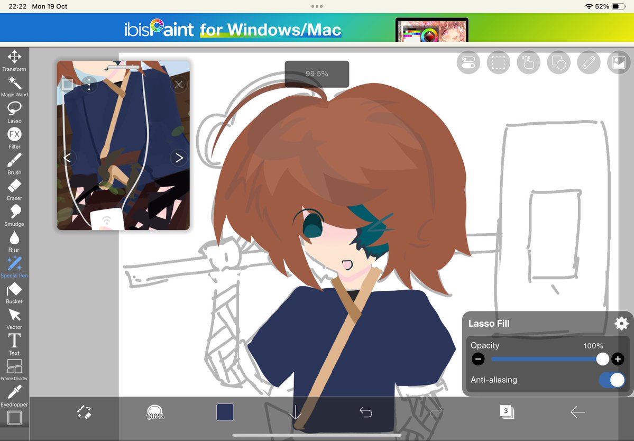The height and width of the screenshot is (441, 634).
Task: Toggle Anti-aliasing switch off
Action: 611,380
